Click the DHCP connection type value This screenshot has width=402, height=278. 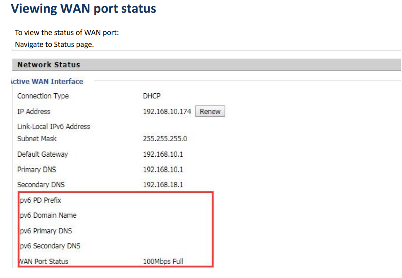click(x=152, y=96)
